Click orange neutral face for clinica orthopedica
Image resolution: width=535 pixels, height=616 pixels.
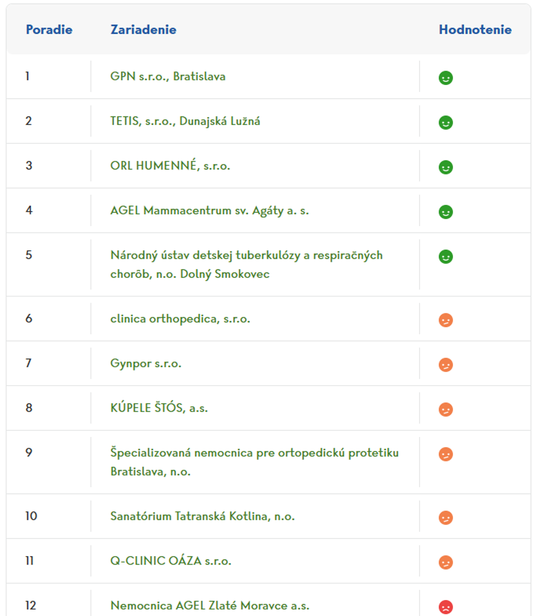pos(446,320)
